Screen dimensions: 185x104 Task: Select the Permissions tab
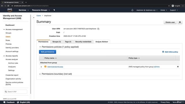click(43, 42)
